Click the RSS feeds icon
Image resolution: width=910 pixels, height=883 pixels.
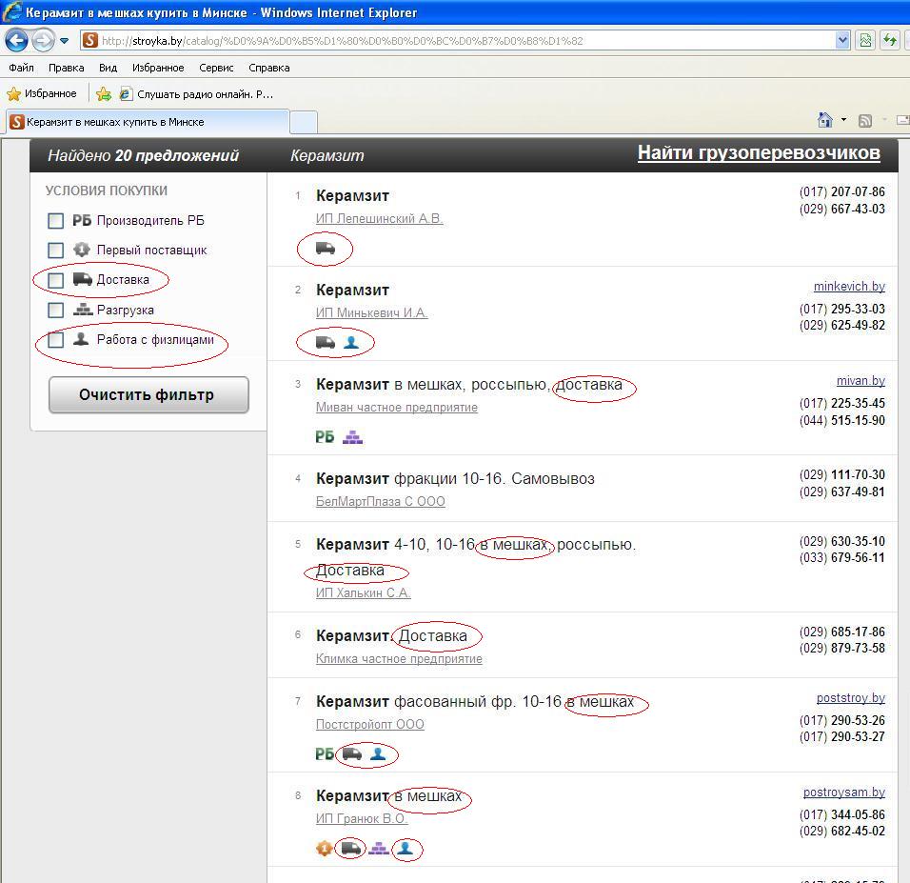click(865, 120)
